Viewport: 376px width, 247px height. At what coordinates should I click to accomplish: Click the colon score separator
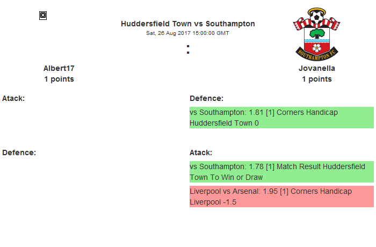(x=187, y=49)
